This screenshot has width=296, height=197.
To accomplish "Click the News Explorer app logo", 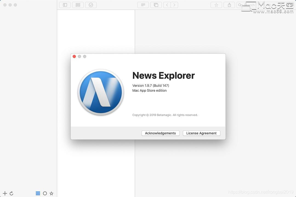I will click(101, 92).
